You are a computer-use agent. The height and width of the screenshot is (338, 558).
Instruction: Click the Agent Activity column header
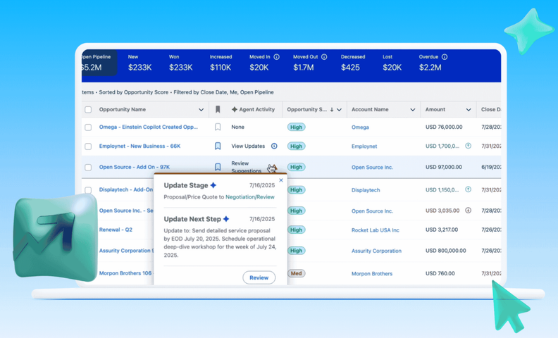point(253,110)
